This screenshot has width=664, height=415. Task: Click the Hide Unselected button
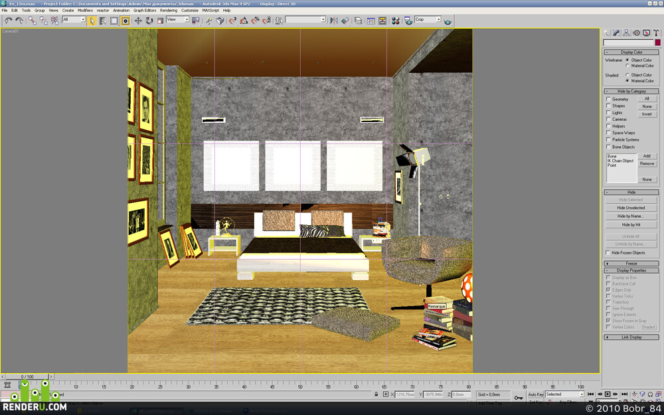tap(631, 208)
